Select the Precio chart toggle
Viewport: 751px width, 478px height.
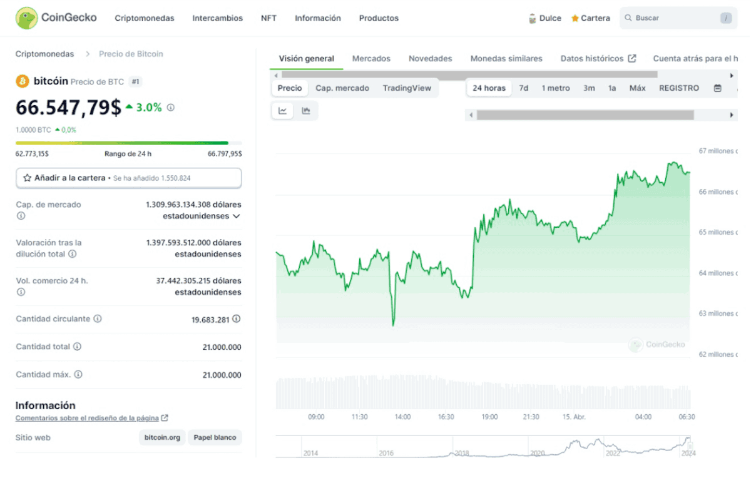(290, 88)
